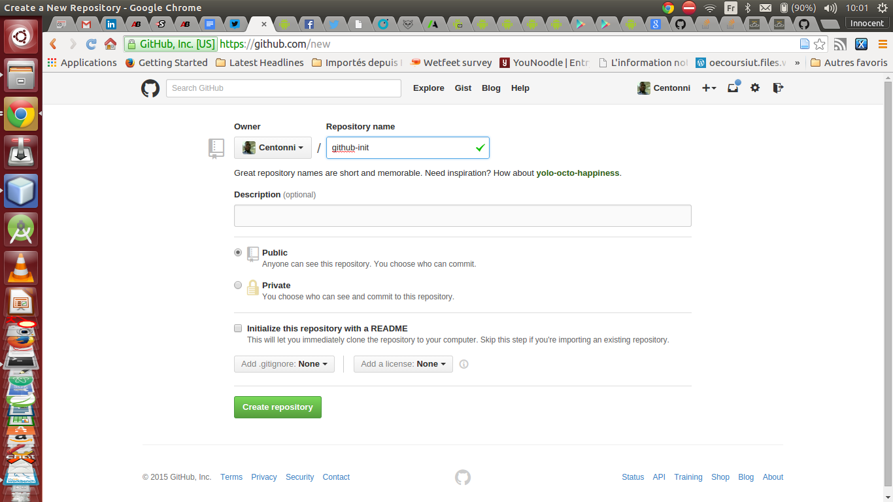Launch VLC from the dock

[x=21, y=268]
